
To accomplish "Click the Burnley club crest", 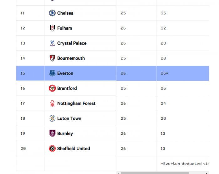I will pos(52,133).
